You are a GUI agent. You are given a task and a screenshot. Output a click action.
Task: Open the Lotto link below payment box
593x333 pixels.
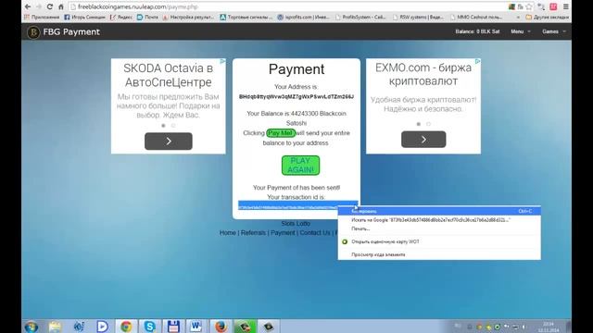303,224
